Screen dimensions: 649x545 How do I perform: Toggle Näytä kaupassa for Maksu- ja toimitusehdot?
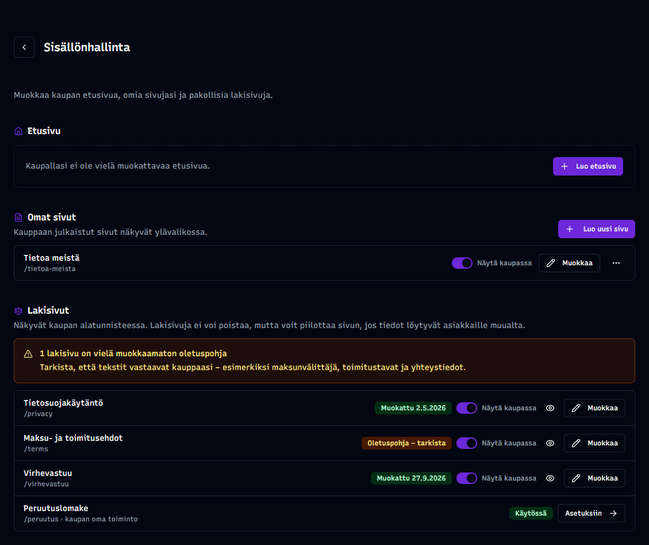(466, 444)
